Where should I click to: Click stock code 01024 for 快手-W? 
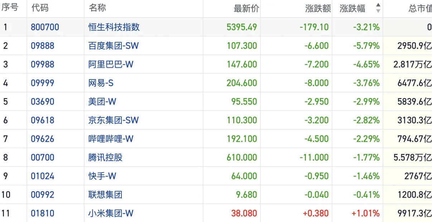click(43, 176)
